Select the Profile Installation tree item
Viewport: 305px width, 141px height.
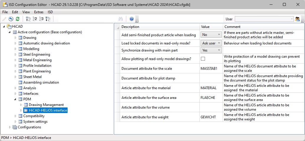[x=37, y=66]
